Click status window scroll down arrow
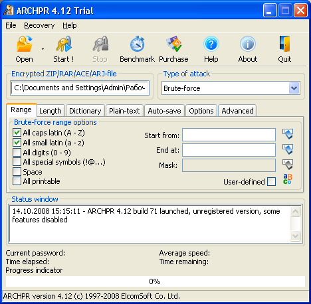Screen dimensions: 311x304 [x=295, y=236]
